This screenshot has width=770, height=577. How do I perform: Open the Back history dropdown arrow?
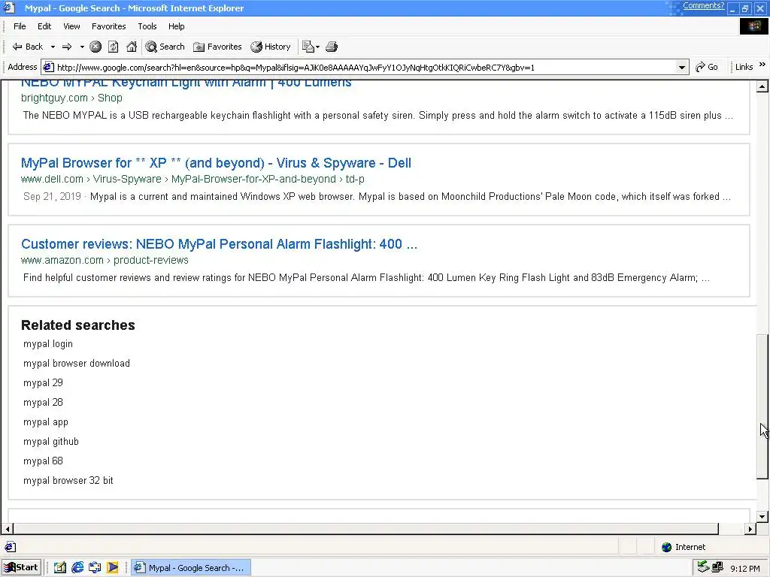pos(53,47)
